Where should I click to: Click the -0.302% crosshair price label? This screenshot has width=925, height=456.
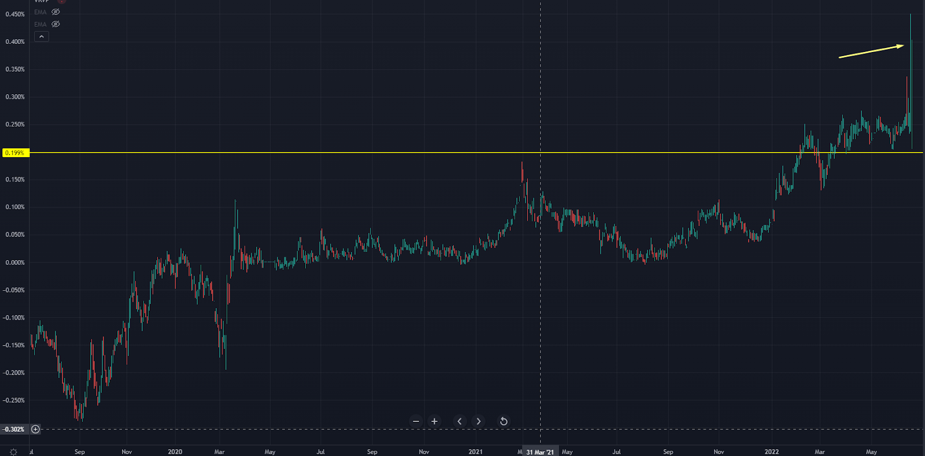(14, 429)
